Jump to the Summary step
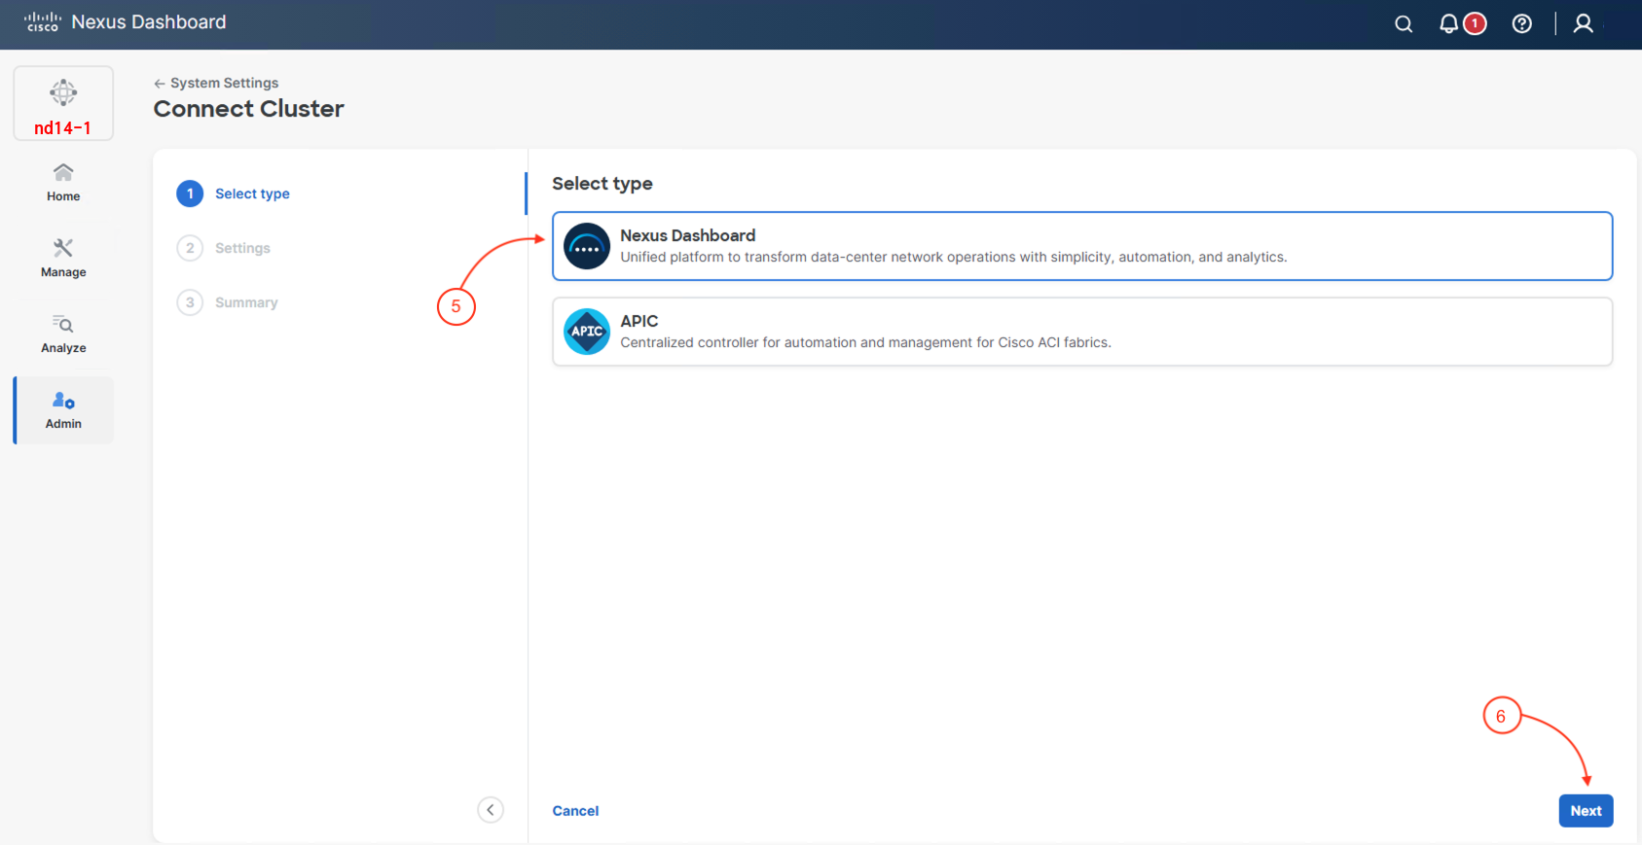The width and height of the screenshot is (1642, 845). click(x=245, y=302)
